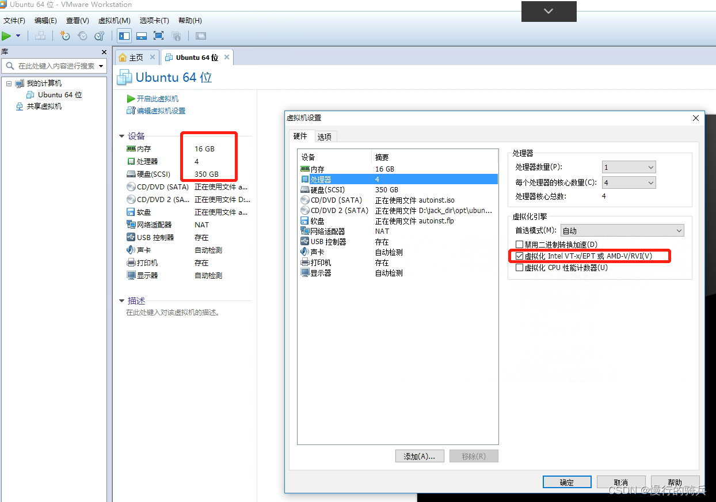Click the green power-on play icon
This screenshot has height=502, width=716.
[x=6, y=36]
